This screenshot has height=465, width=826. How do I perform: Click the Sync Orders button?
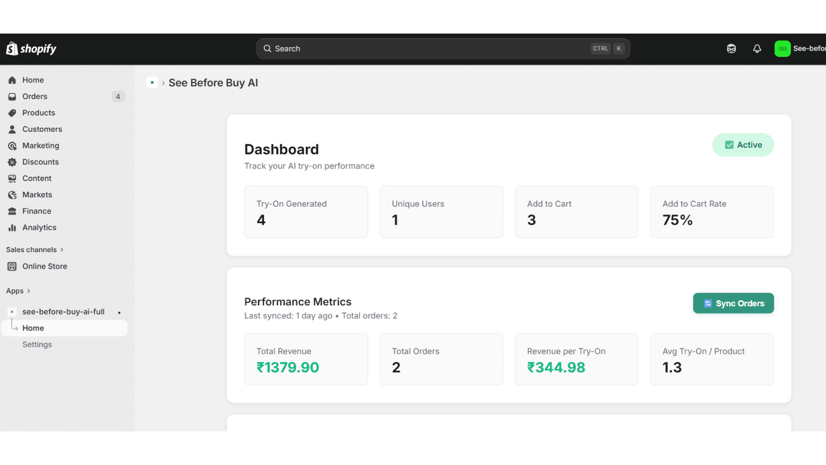coord(733,303)
